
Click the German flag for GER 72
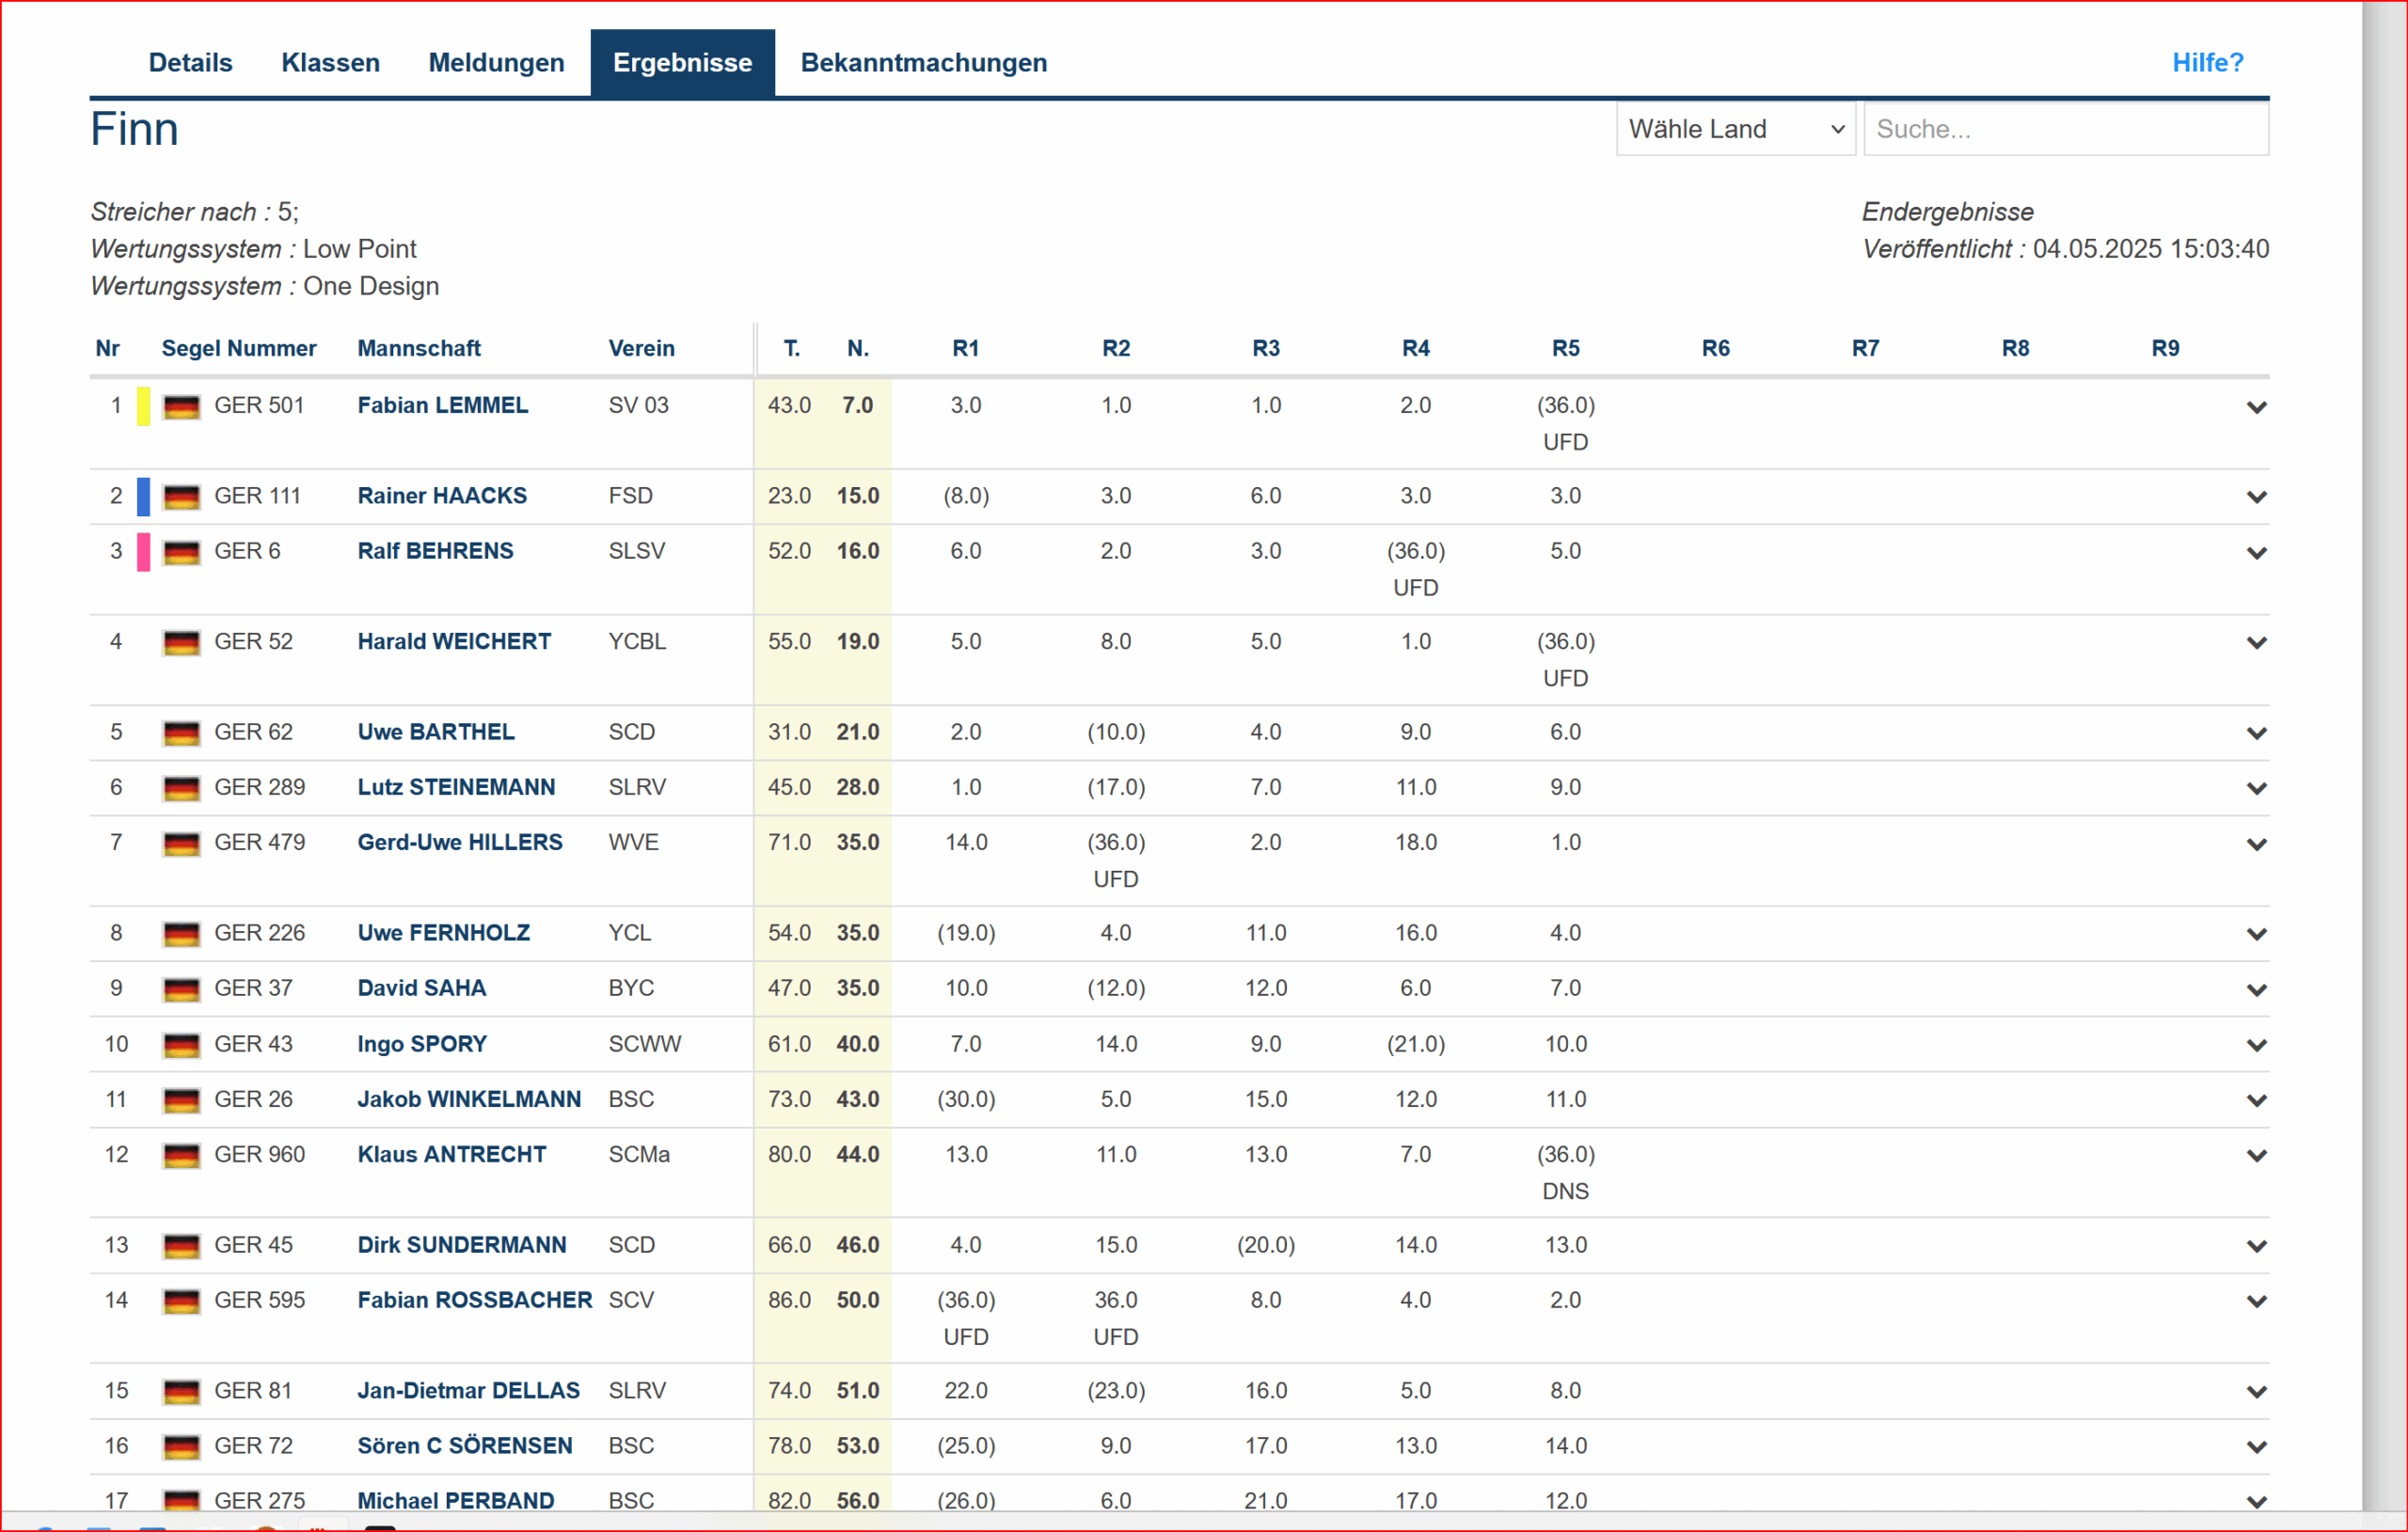tap(181, 1447)
